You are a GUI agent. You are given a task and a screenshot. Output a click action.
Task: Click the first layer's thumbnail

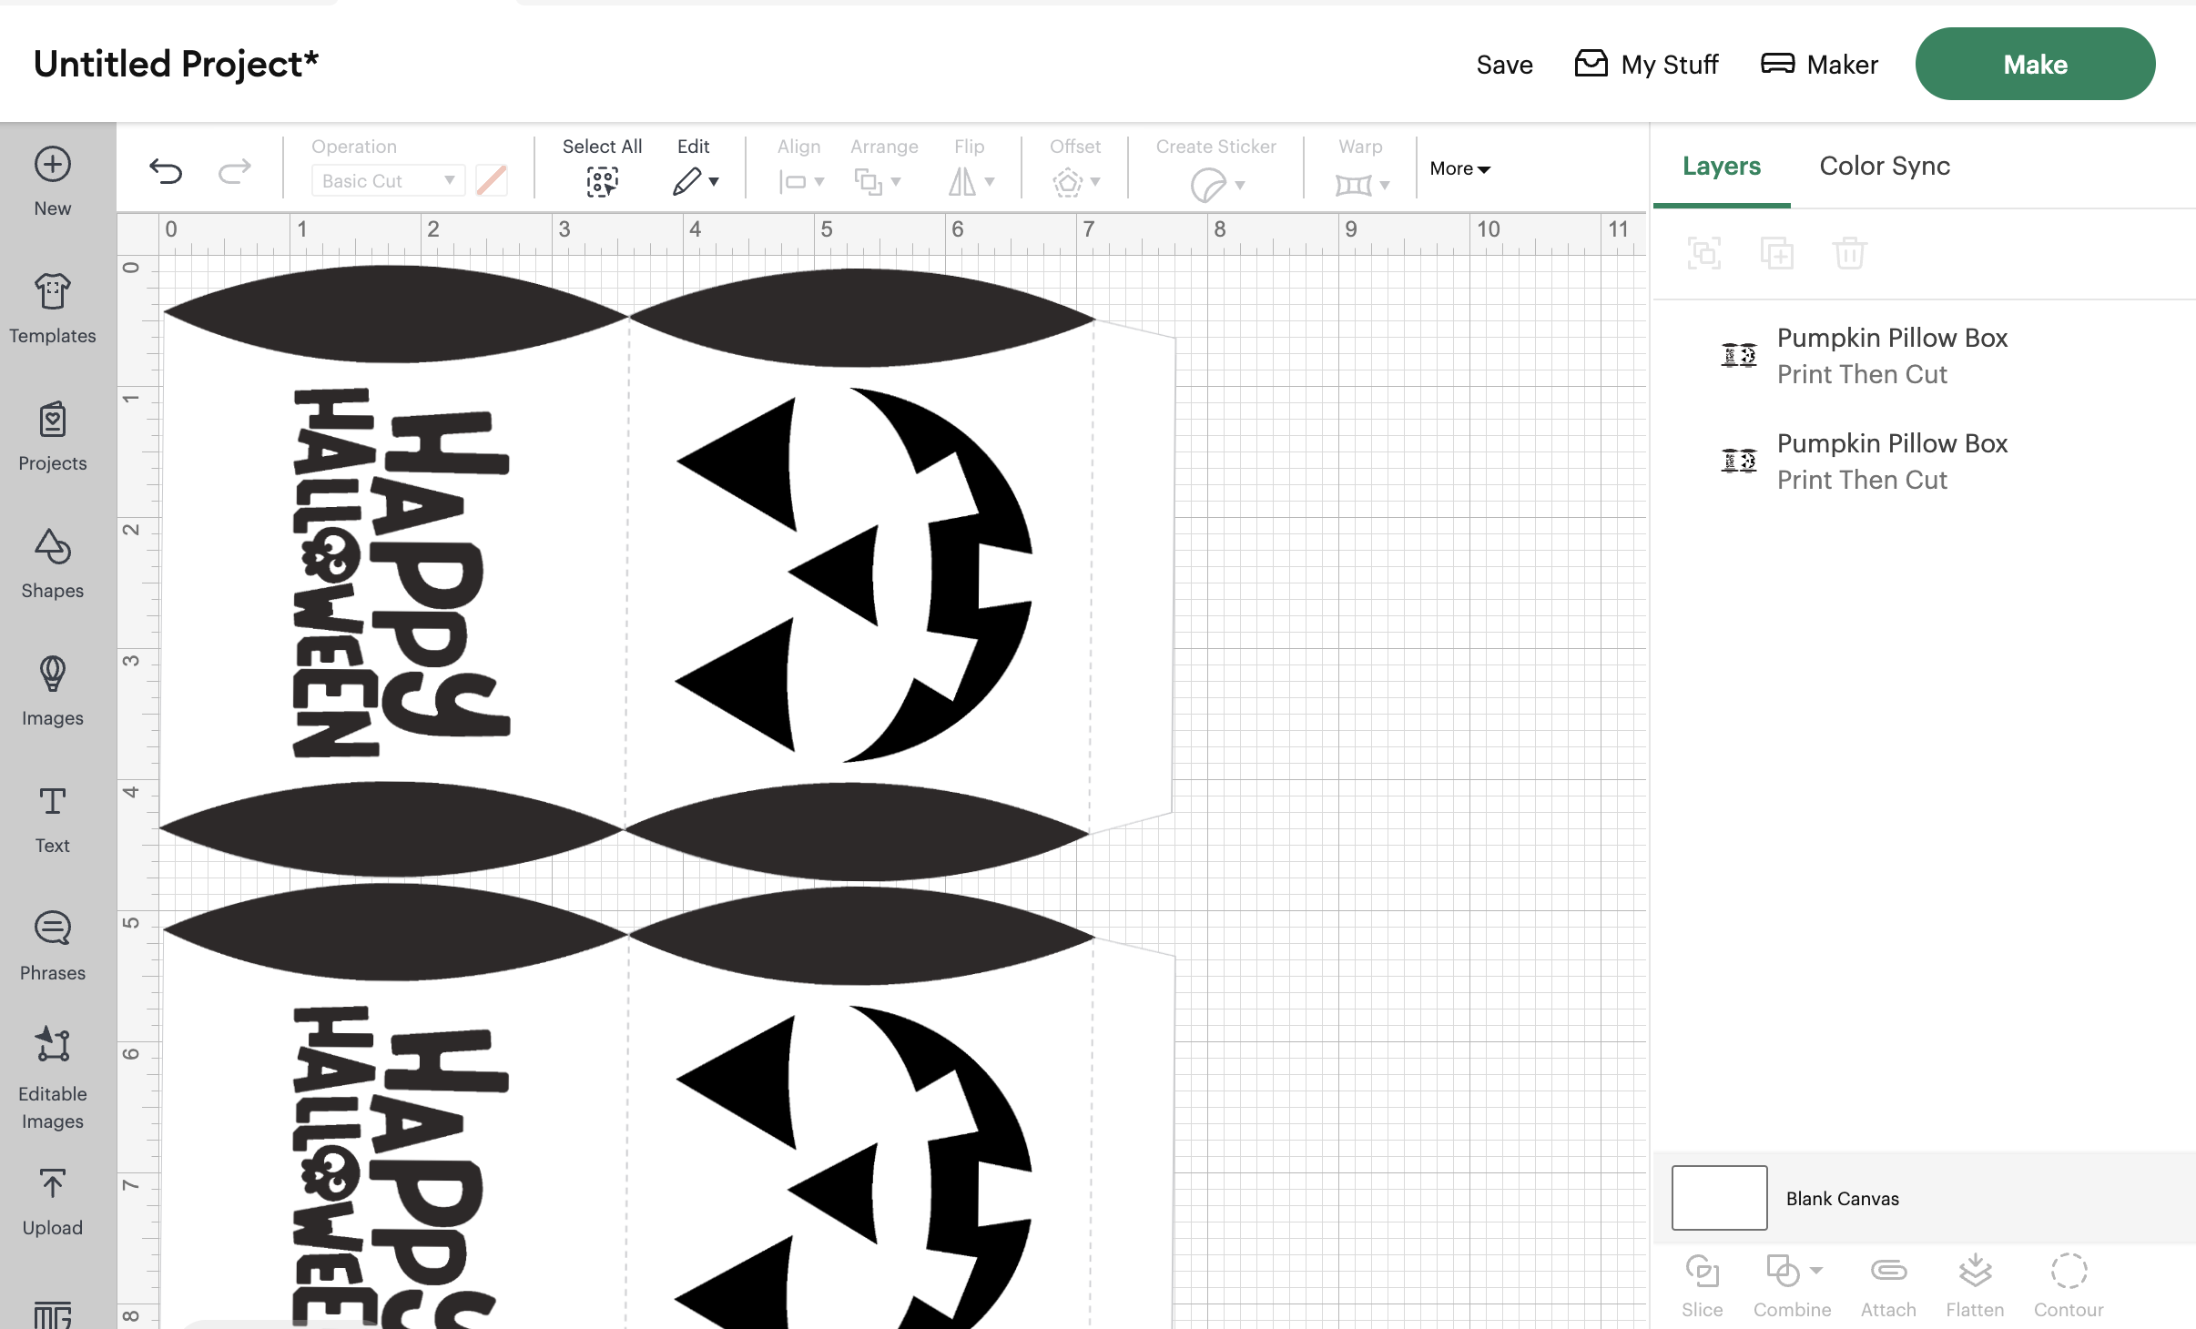1738,356
